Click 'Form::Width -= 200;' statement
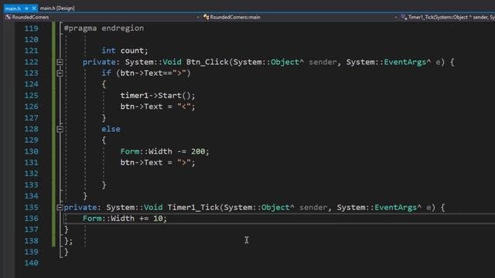Image resolution: width=495 pixels, height=278 pixels. coord(165,151)
